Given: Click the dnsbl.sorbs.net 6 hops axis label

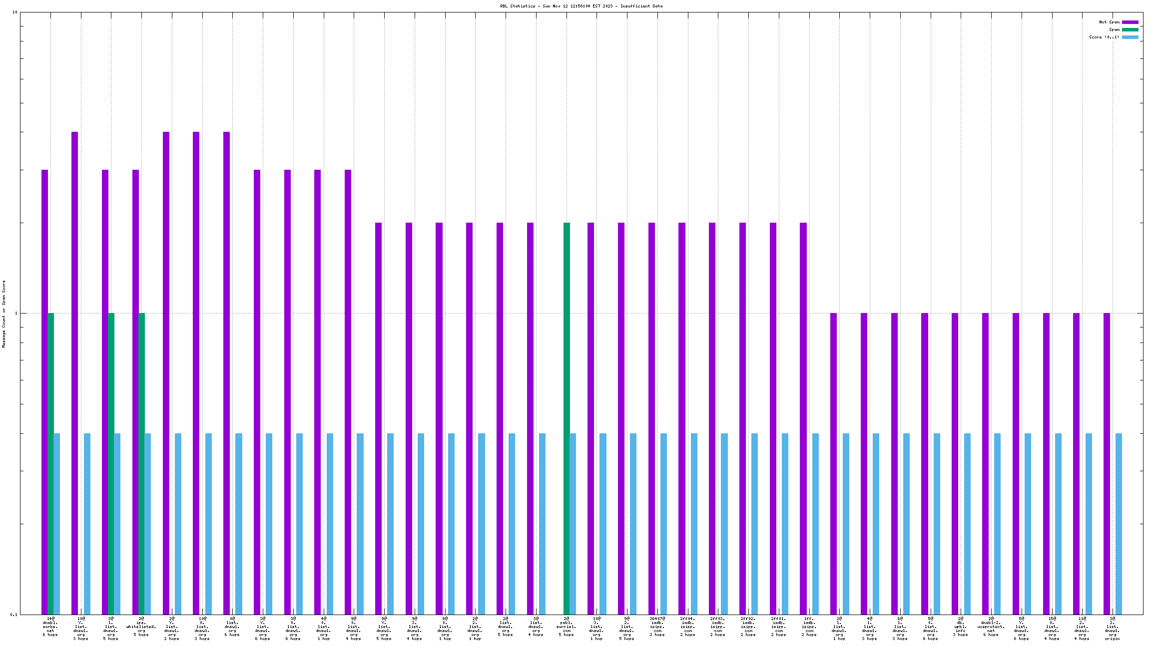Looking at the screenshot, I should (50, 627).
